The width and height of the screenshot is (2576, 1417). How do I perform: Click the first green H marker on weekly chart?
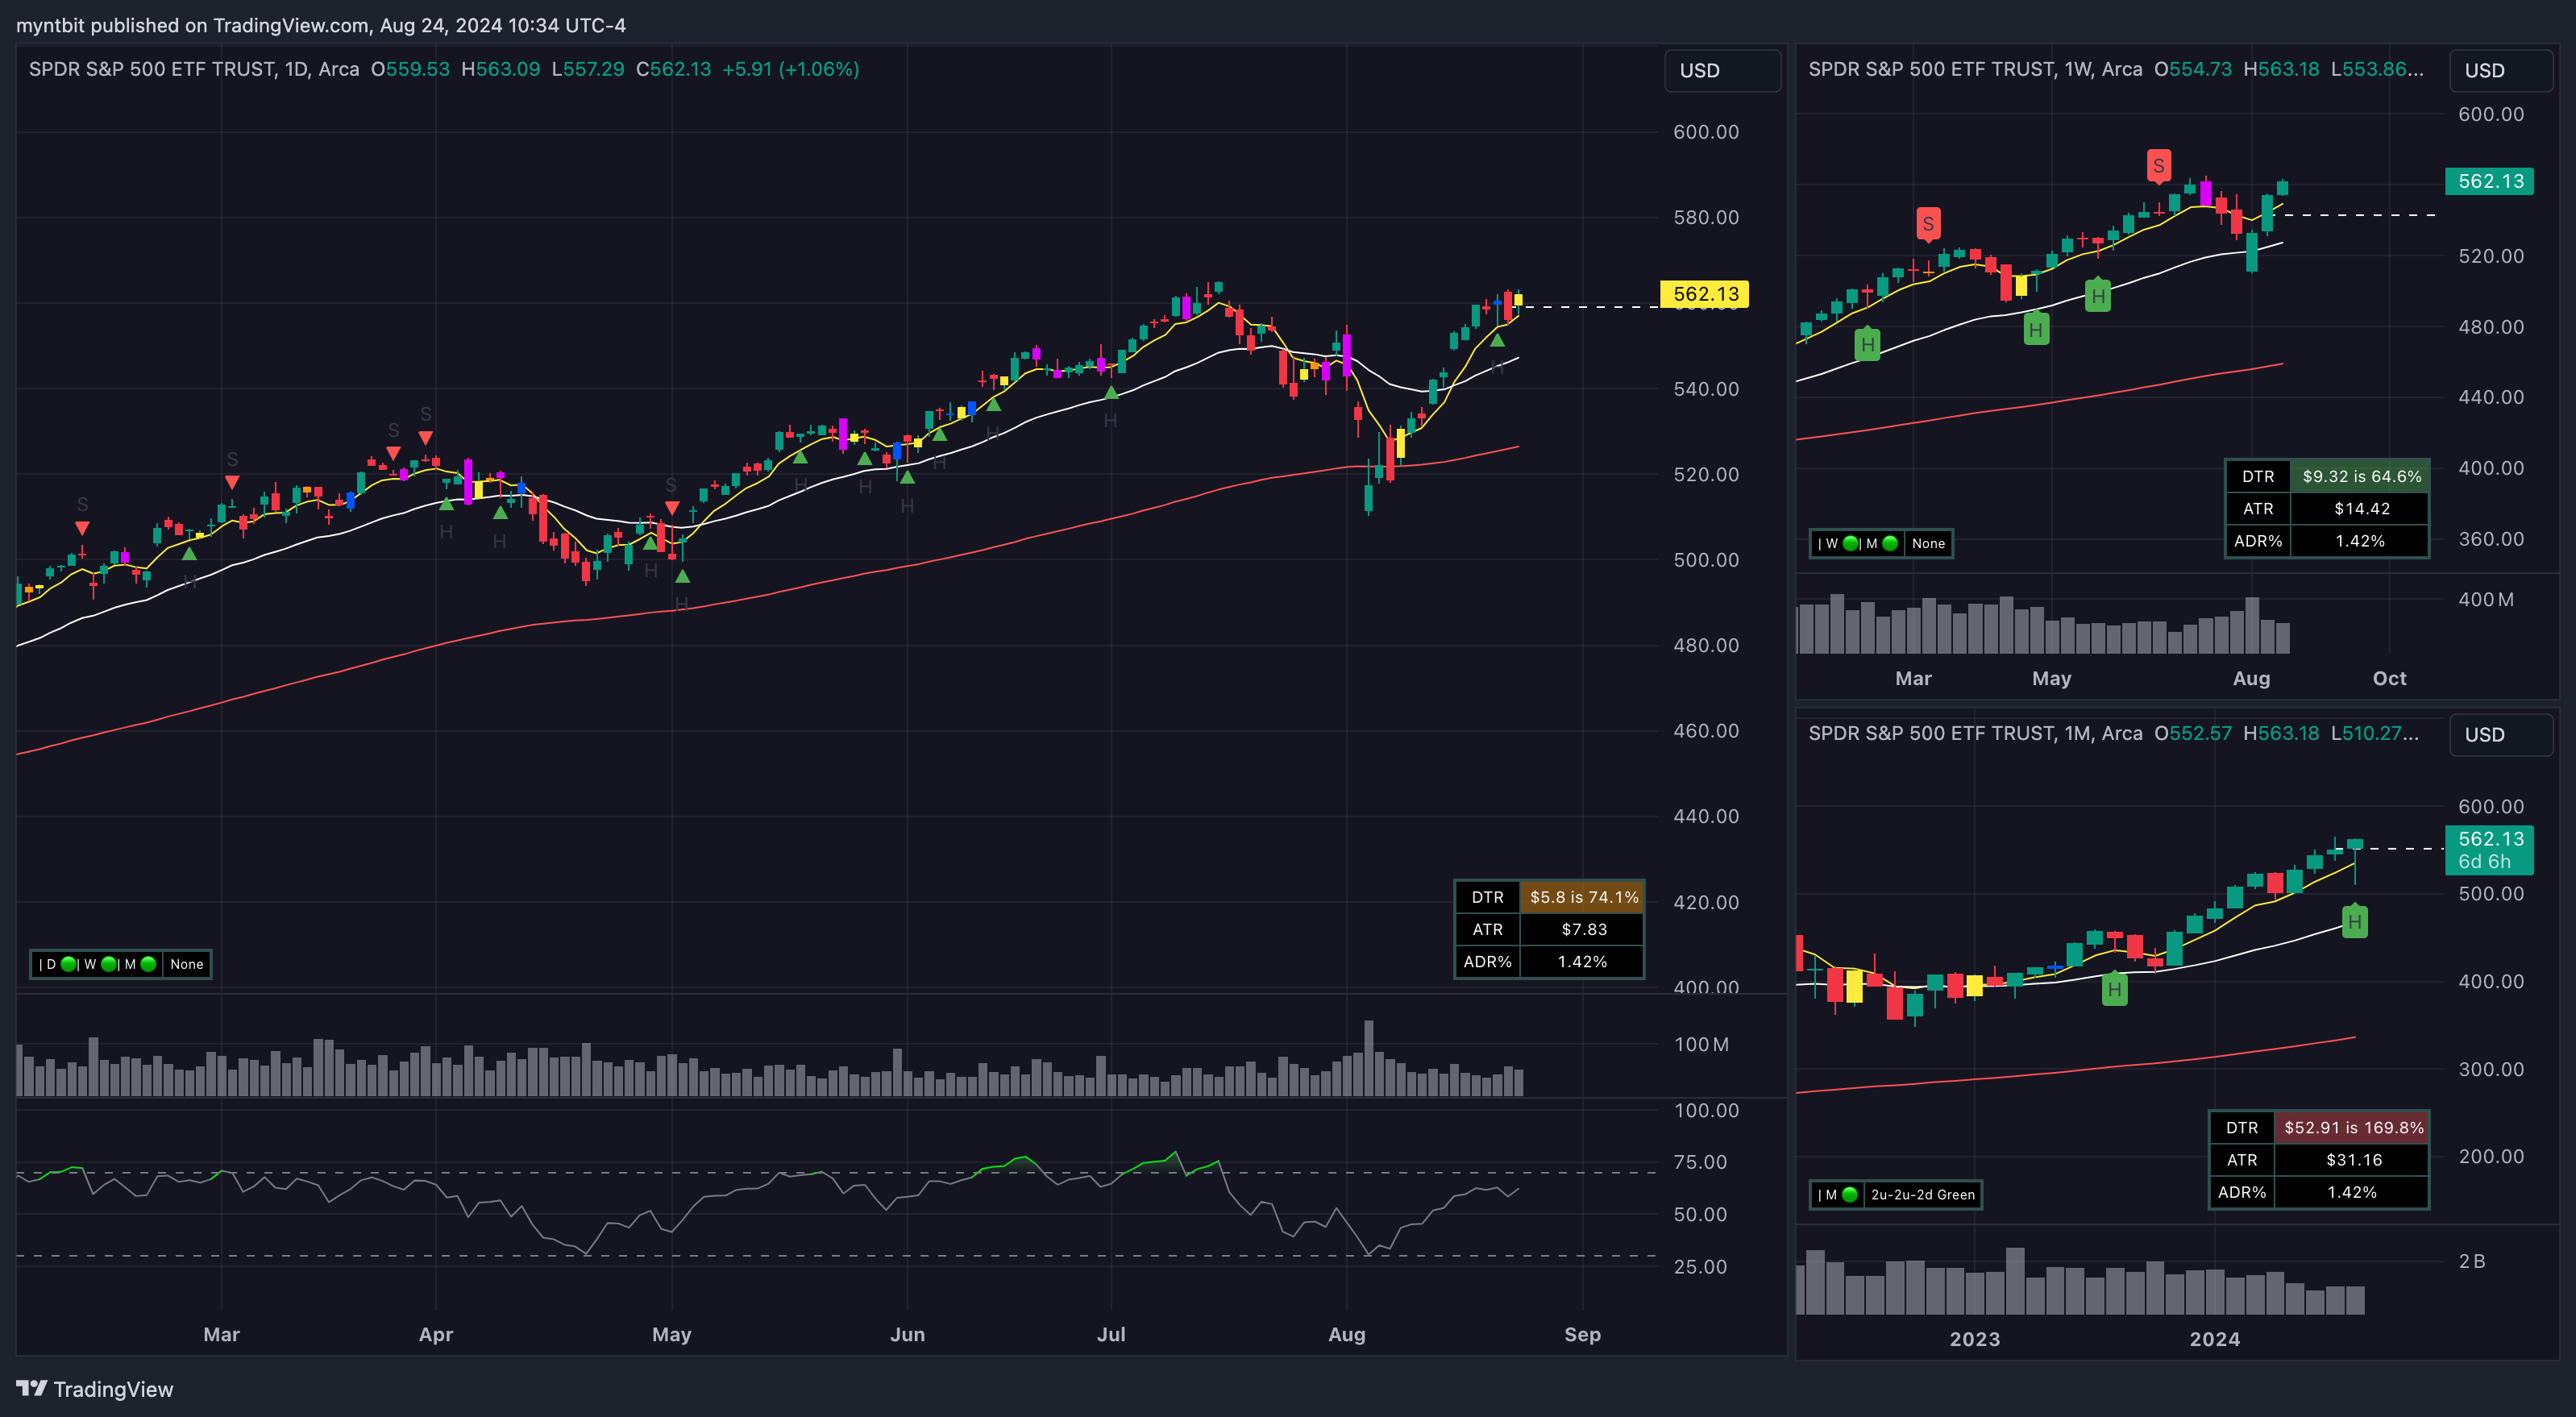(x=1867, y=344)
